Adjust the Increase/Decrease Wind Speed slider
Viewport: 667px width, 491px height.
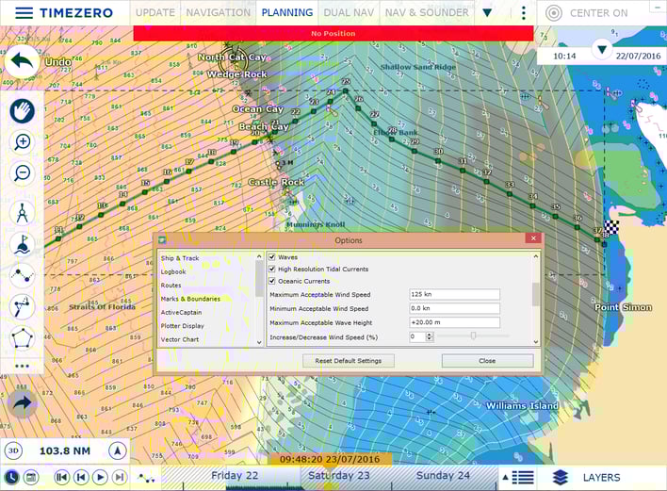point(473,336)
